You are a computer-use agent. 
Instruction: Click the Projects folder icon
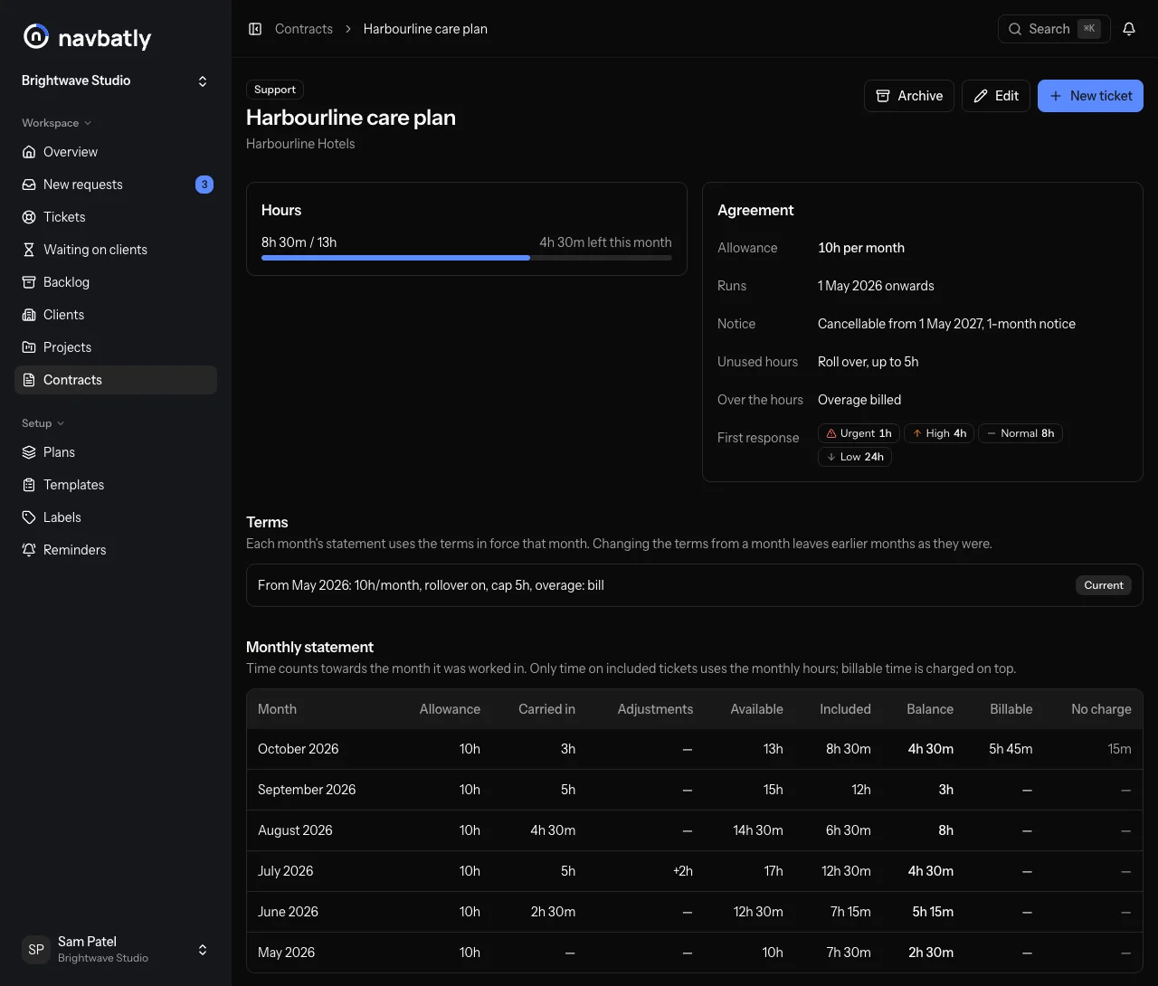(29, 347)
